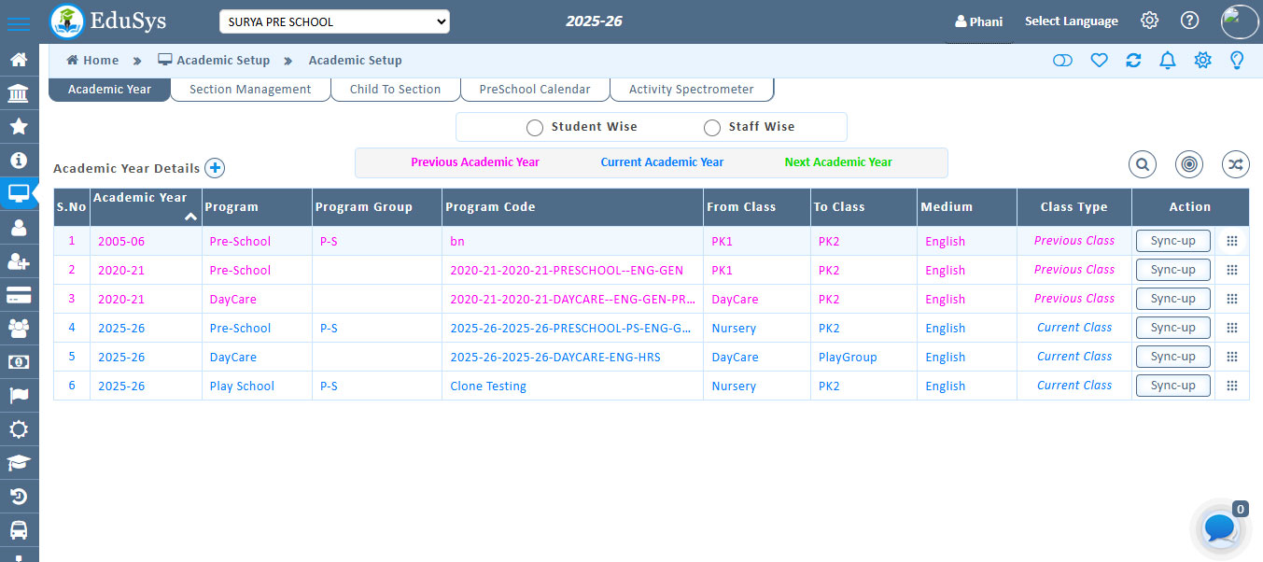Open grid menu for row 1 action

click(1231, 241)
